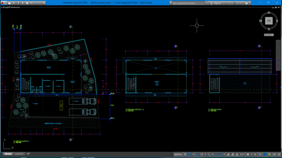The height and width of the screenshot is (158, 282).
Task: Click the Undo arrow icon
Action: point(32,3)
